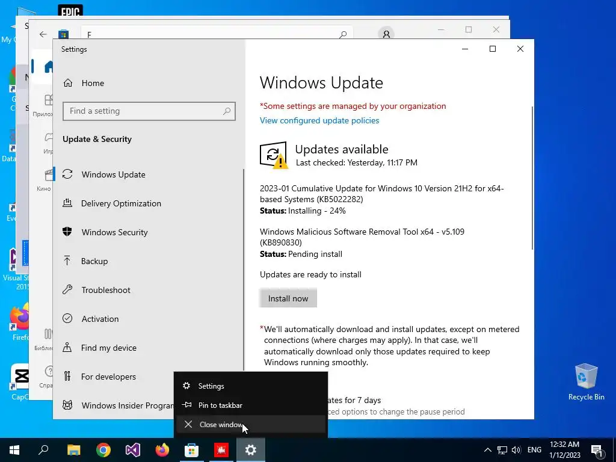This screenshot has width=616, height=462.
Task: Click the Find a setting search box
Action: pyautogui.click(x=149, y=111)
